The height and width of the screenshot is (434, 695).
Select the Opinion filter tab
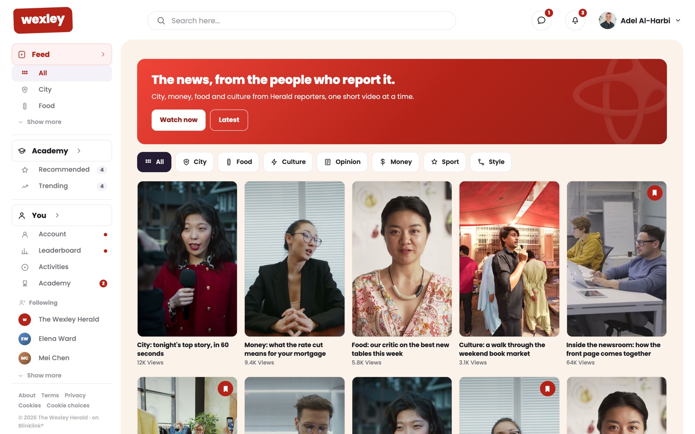(x=342, y=162)
